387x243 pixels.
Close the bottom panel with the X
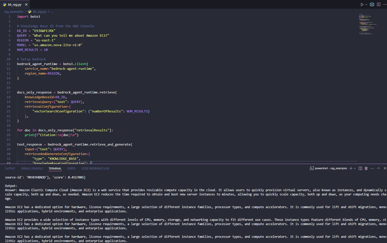click(x=385, y=168)
